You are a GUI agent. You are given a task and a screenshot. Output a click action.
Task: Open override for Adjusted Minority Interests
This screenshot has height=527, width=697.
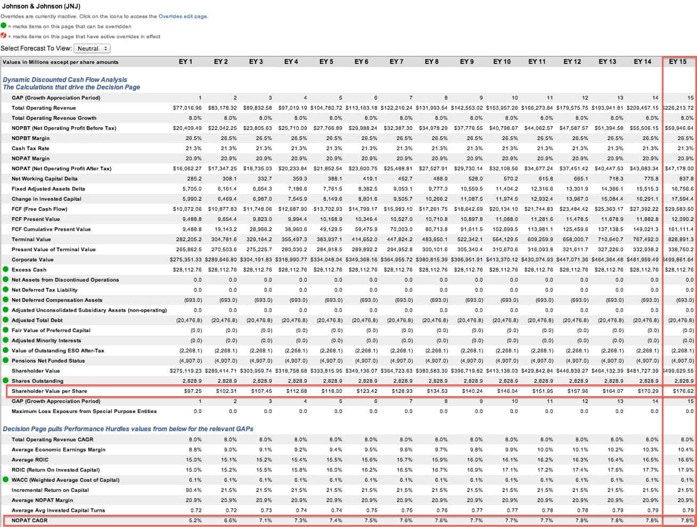(x=5, y=341)
